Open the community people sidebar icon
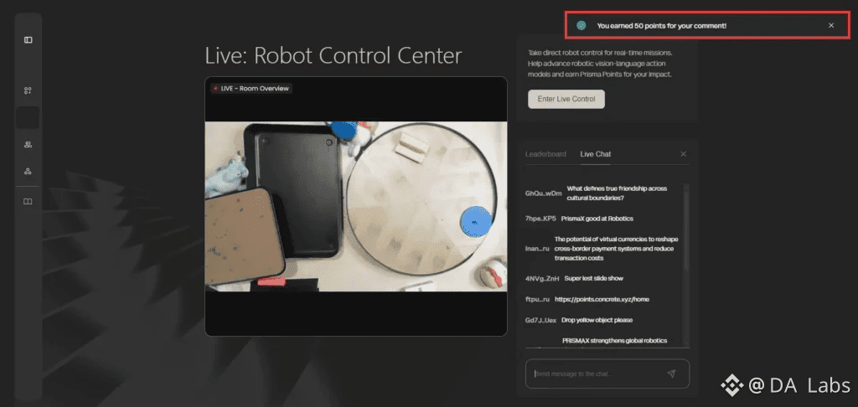The height and width of the screenshot is (407, 858). [x=28, y=144]
